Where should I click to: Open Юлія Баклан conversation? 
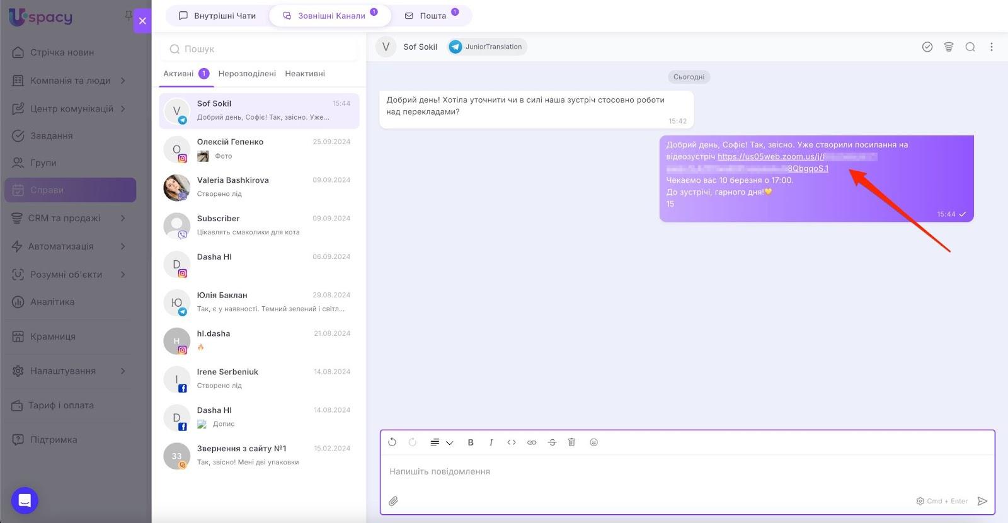259,303
